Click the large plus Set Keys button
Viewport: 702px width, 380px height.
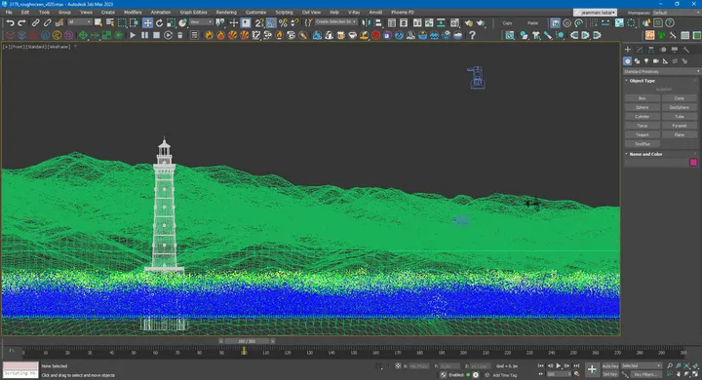(592, 369)
